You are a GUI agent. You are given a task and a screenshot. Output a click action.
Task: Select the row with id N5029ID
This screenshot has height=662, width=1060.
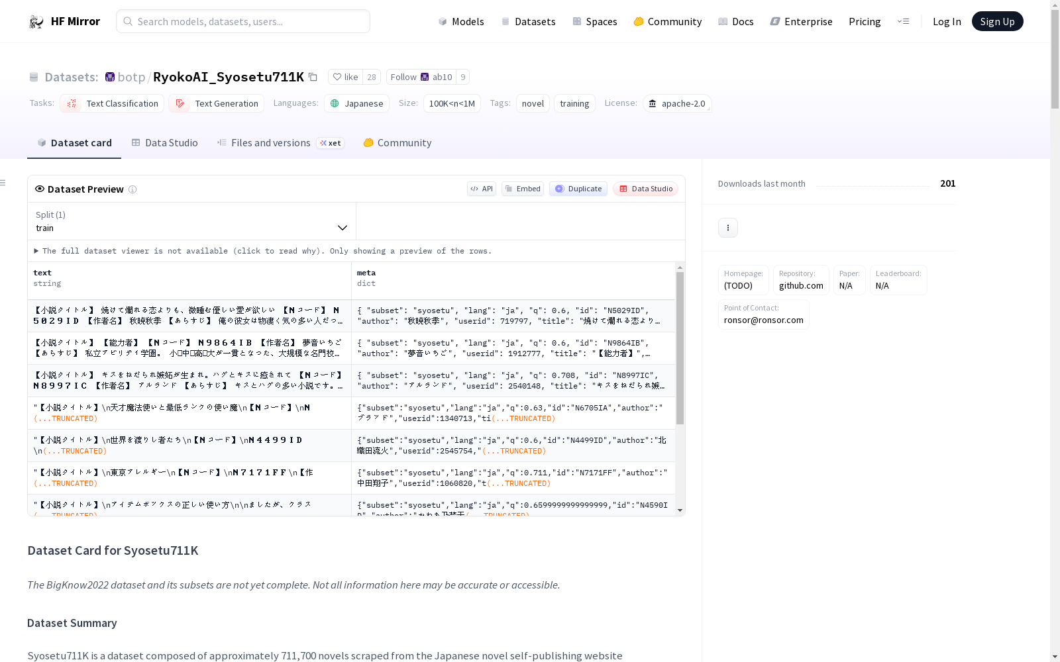coord(352,316)
